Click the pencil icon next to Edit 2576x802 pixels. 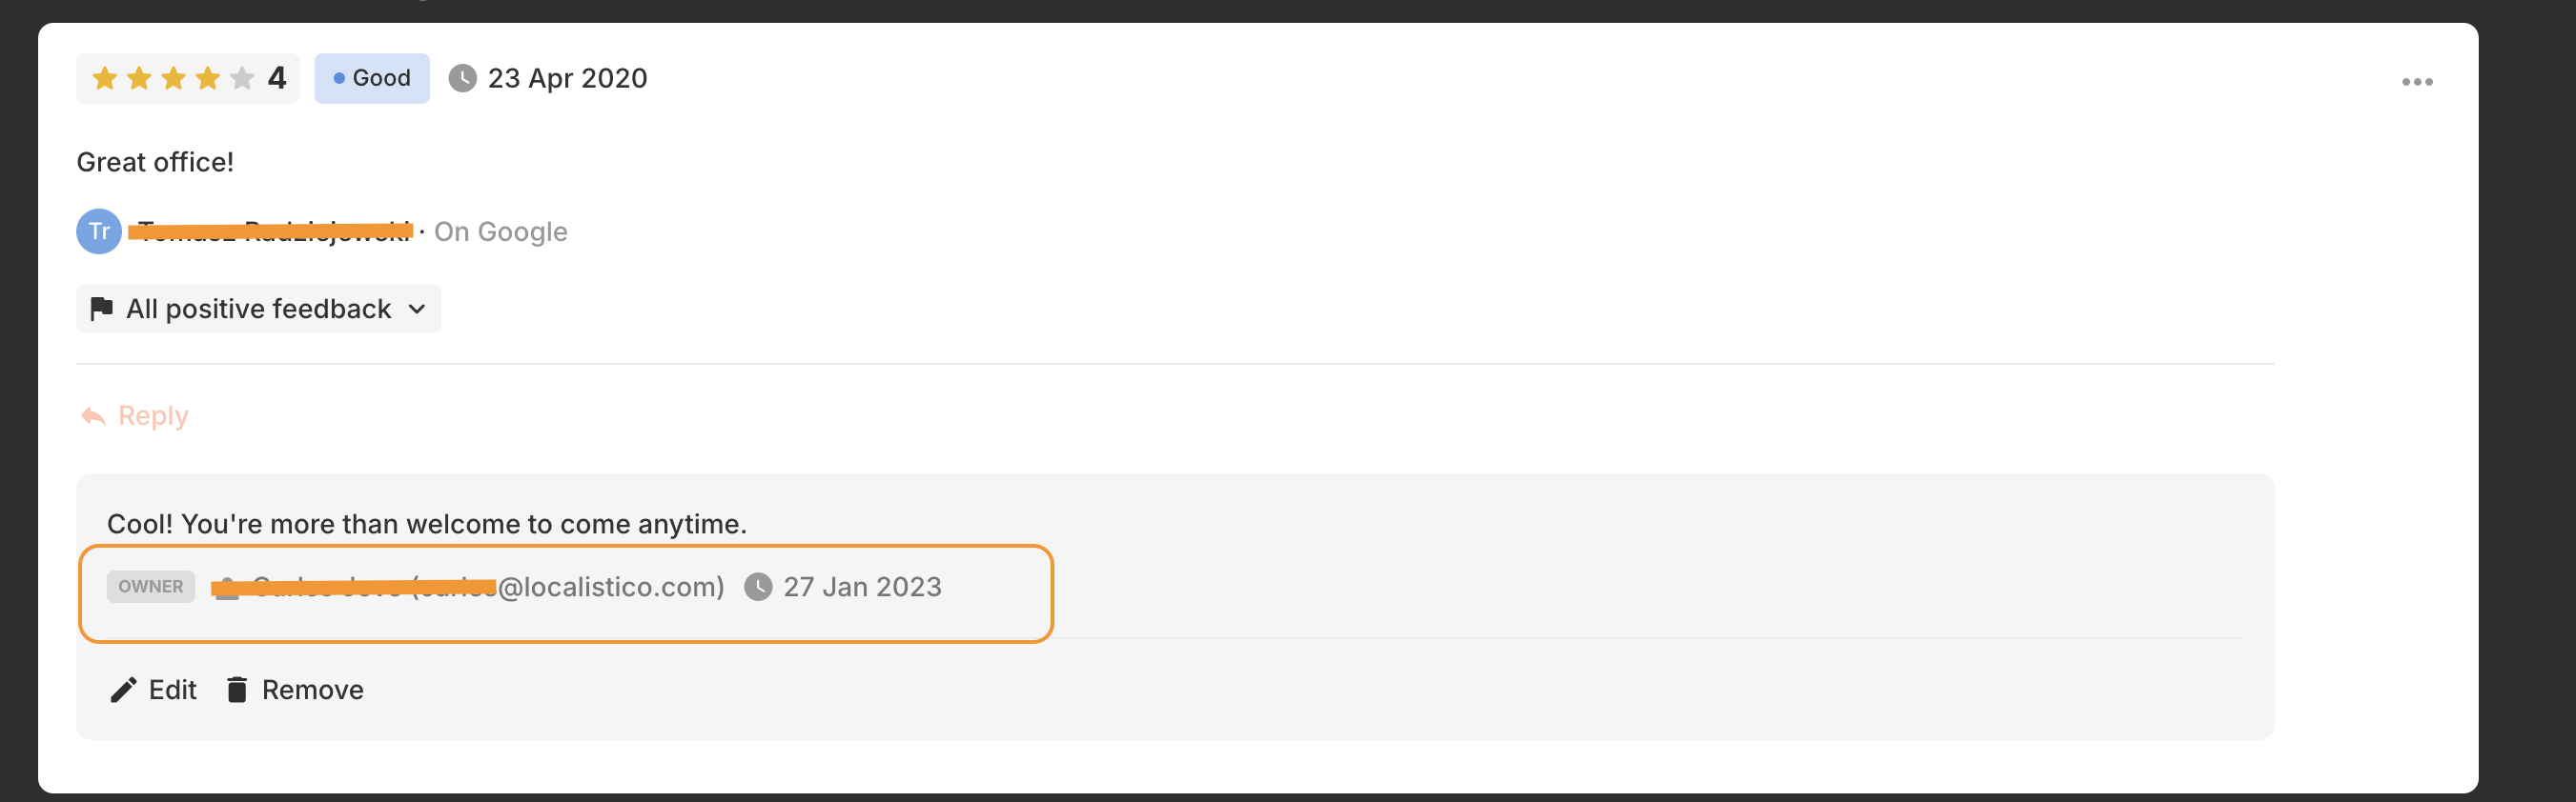click(x=123, y=691)
